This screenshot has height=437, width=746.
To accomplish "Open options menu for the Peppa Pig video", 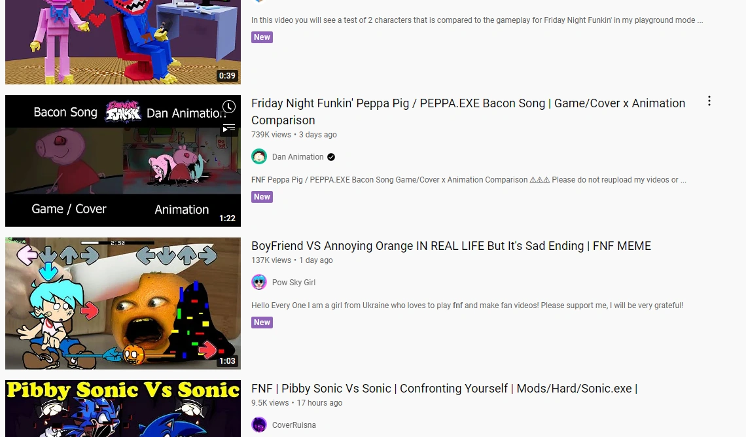I will point(709,100).
